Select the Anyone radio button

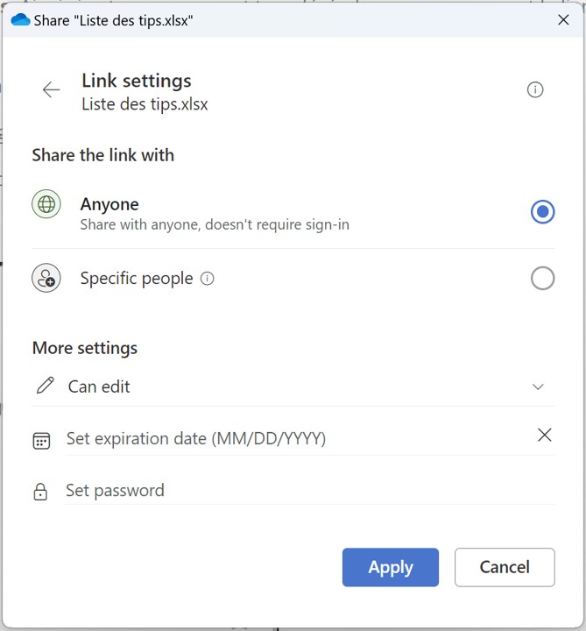542,211
